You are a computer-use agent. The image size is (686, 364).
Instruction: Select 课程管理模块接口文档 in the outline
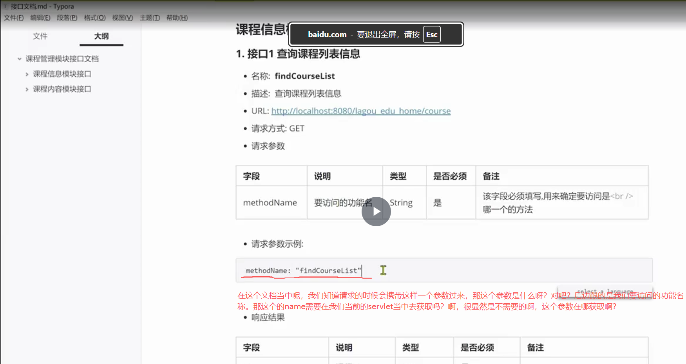click(x=62, y=59)
